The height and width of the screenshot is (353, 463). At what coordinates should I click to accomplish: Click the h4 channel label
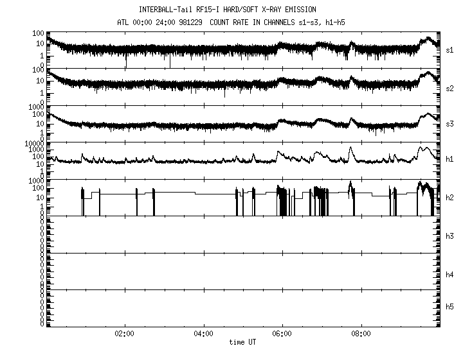coord(449,274)
